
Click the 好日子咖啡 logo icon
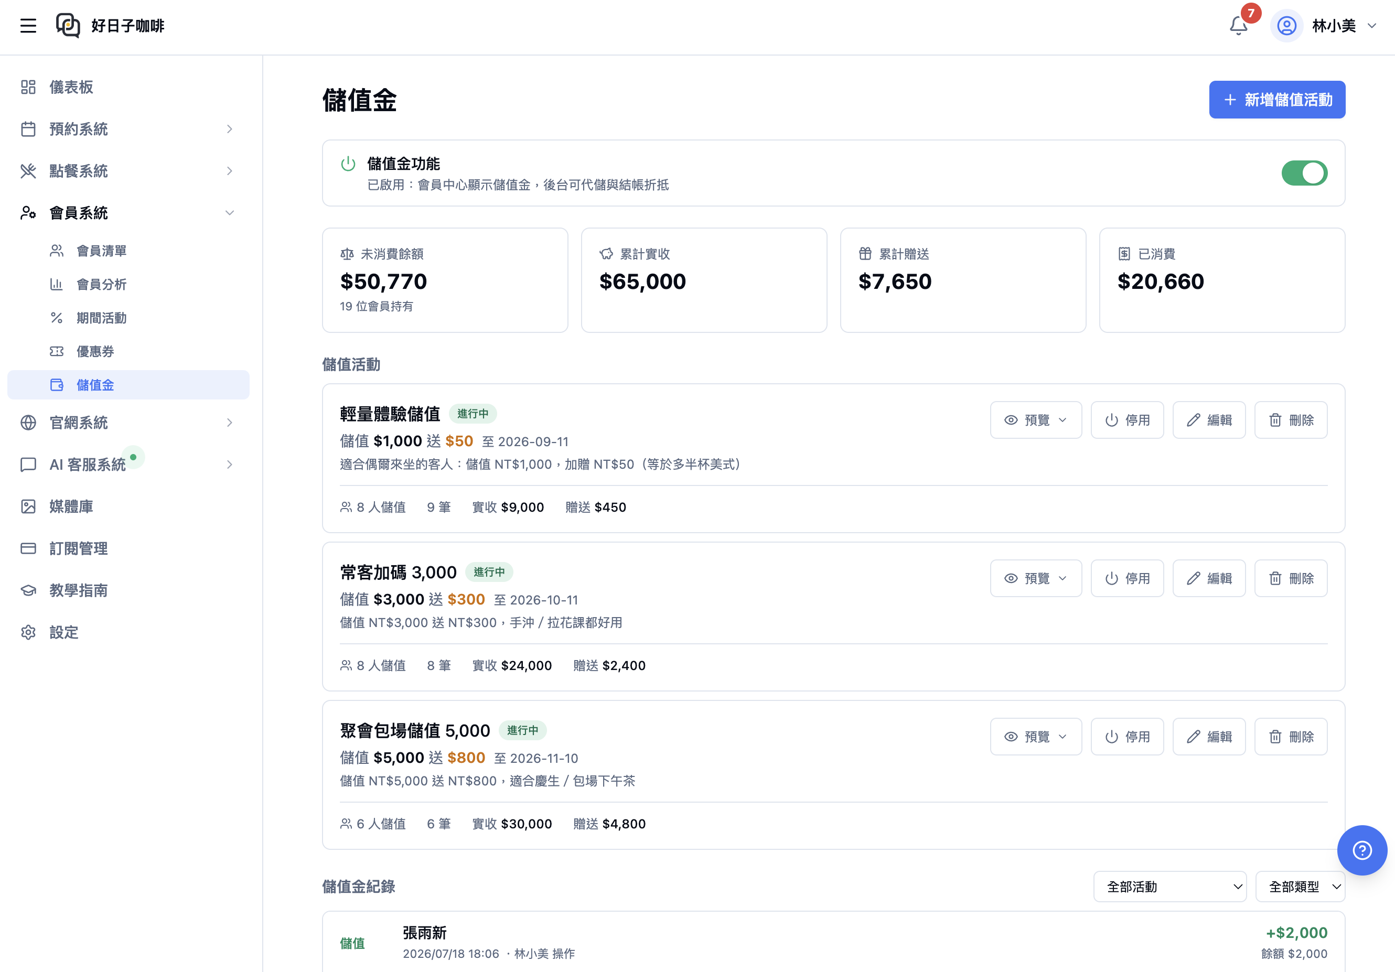tap(68, 26)
